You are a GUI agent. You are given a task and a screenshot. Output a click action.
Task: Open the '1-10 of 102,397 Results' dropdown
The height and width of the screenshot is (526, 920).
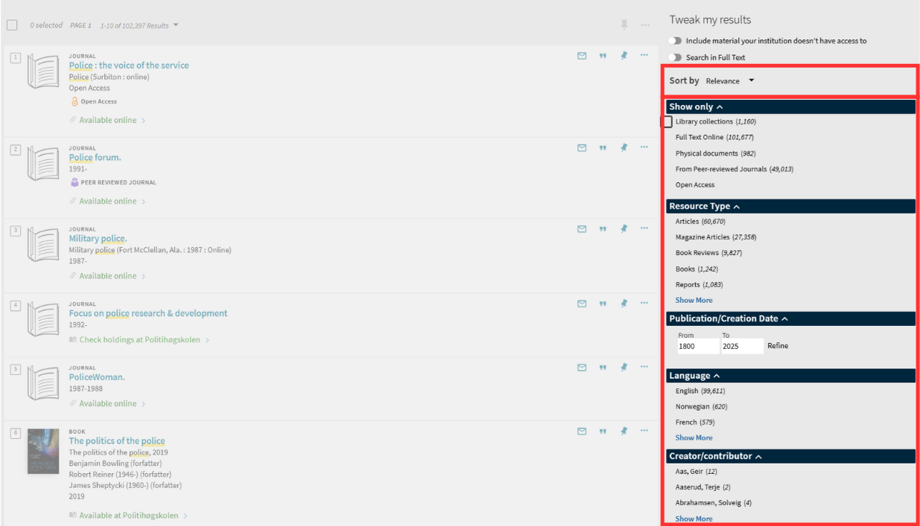[x=139, y=25]
